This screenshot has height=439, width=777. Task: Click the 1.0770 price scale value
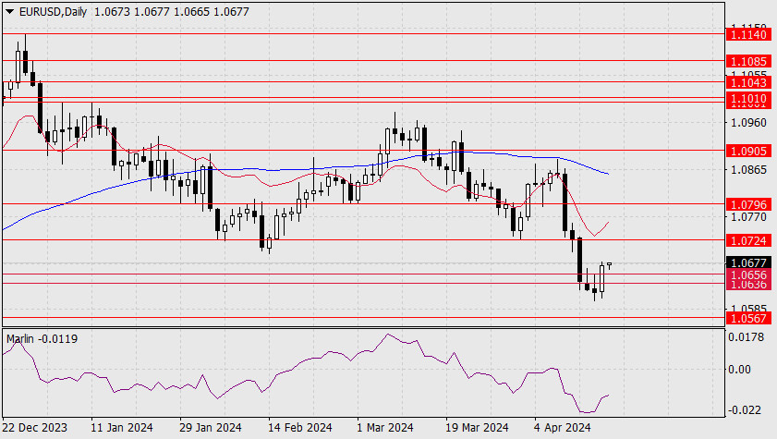point(748,216)
